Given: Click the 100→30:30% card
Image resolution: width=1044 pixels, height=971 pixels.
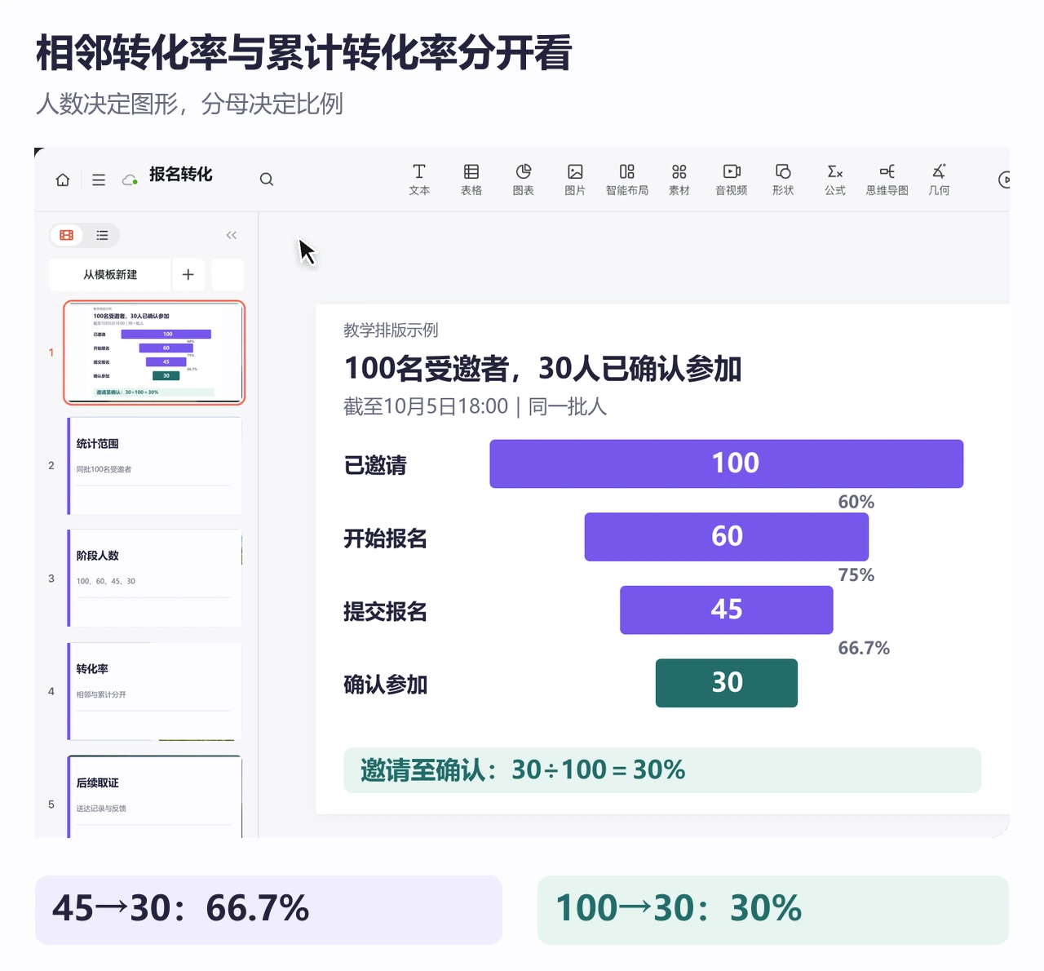Looking at the screenshot, I should tap(773, 910).
